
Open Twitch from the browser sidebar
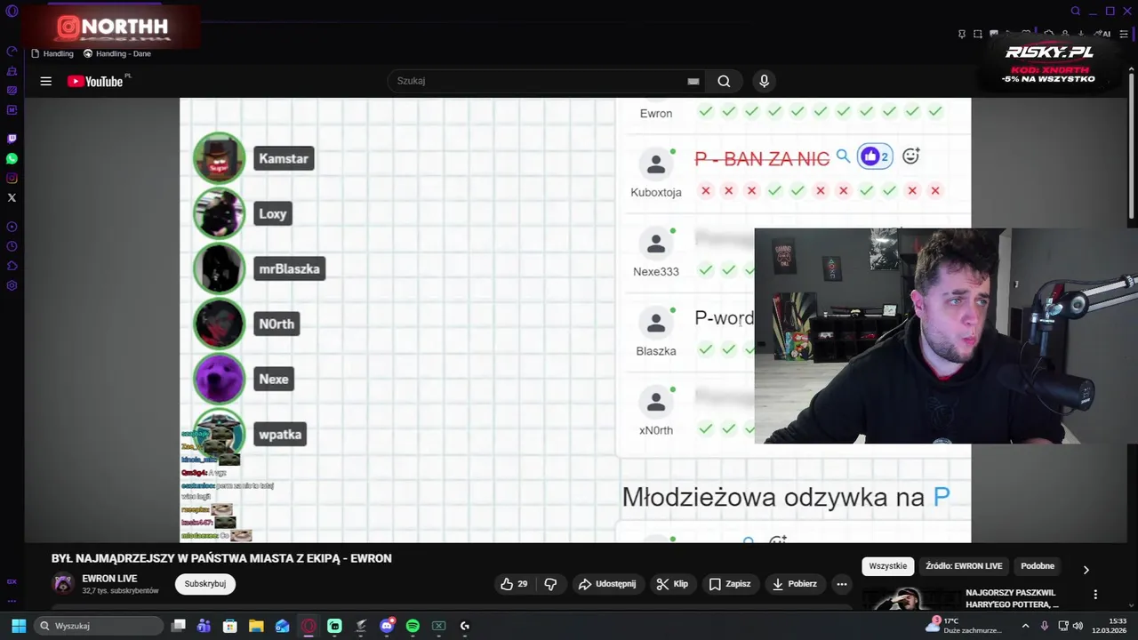12,139
